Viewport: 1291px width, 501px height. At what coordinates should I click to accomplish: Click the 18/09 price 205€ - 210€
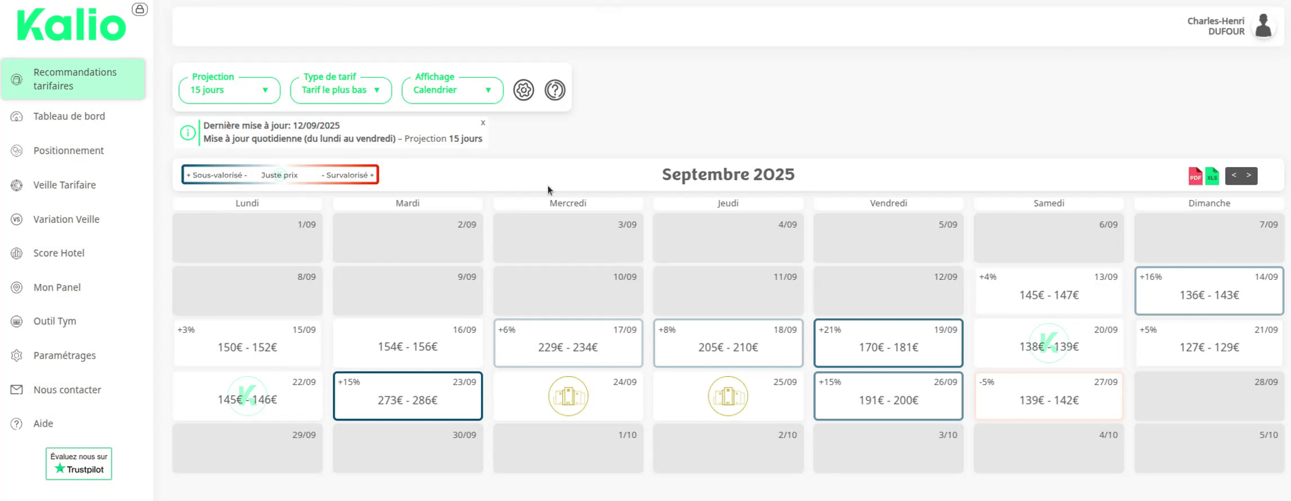[x=728, y=347]
